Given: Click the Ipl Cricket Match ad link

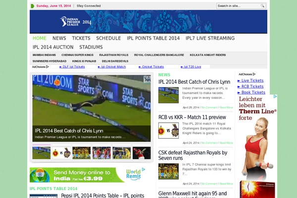Looking at the screenshot, I should [x=112, y=67].
